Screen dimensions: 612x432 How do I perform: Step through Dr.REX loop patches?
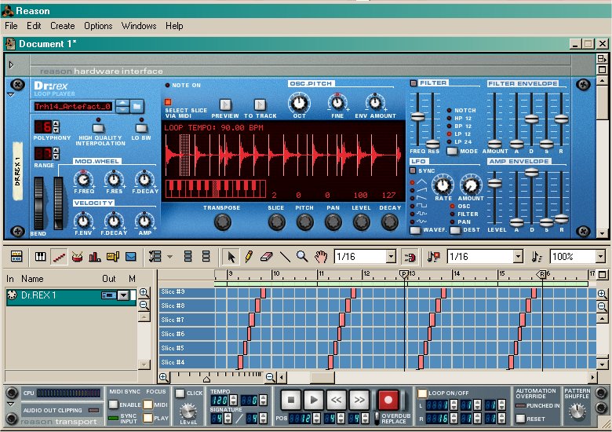click(123, 106)
